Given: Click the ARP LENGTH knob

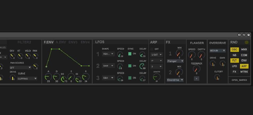Looking at the screenshot, I should [x=157, y=77].
